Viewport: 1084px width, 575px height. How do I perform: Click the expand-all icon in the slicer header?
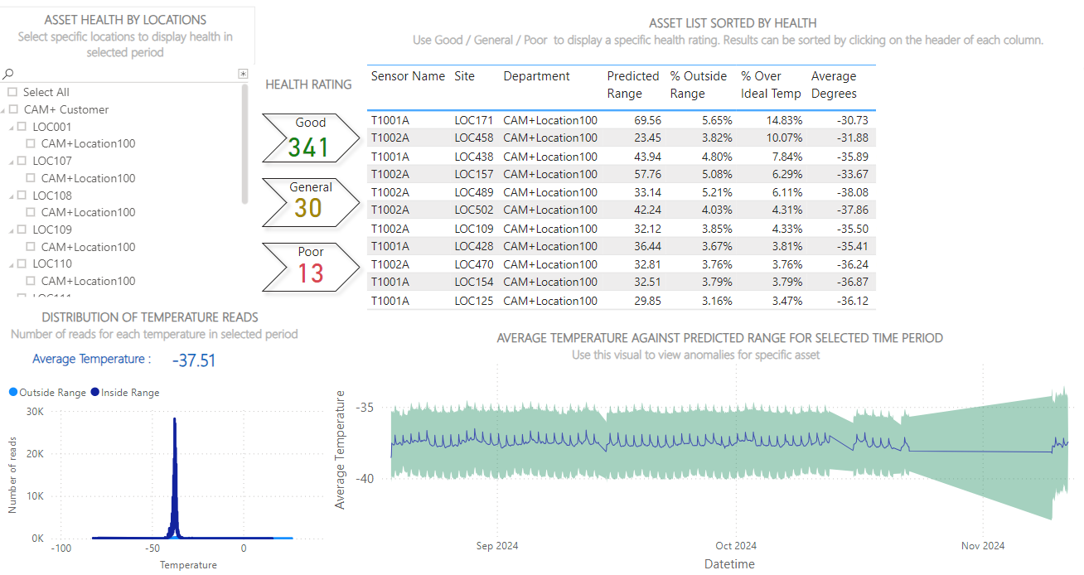point(243,74)
